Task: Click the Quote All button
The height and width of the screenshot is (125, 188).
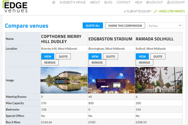Action: point(93,26)
